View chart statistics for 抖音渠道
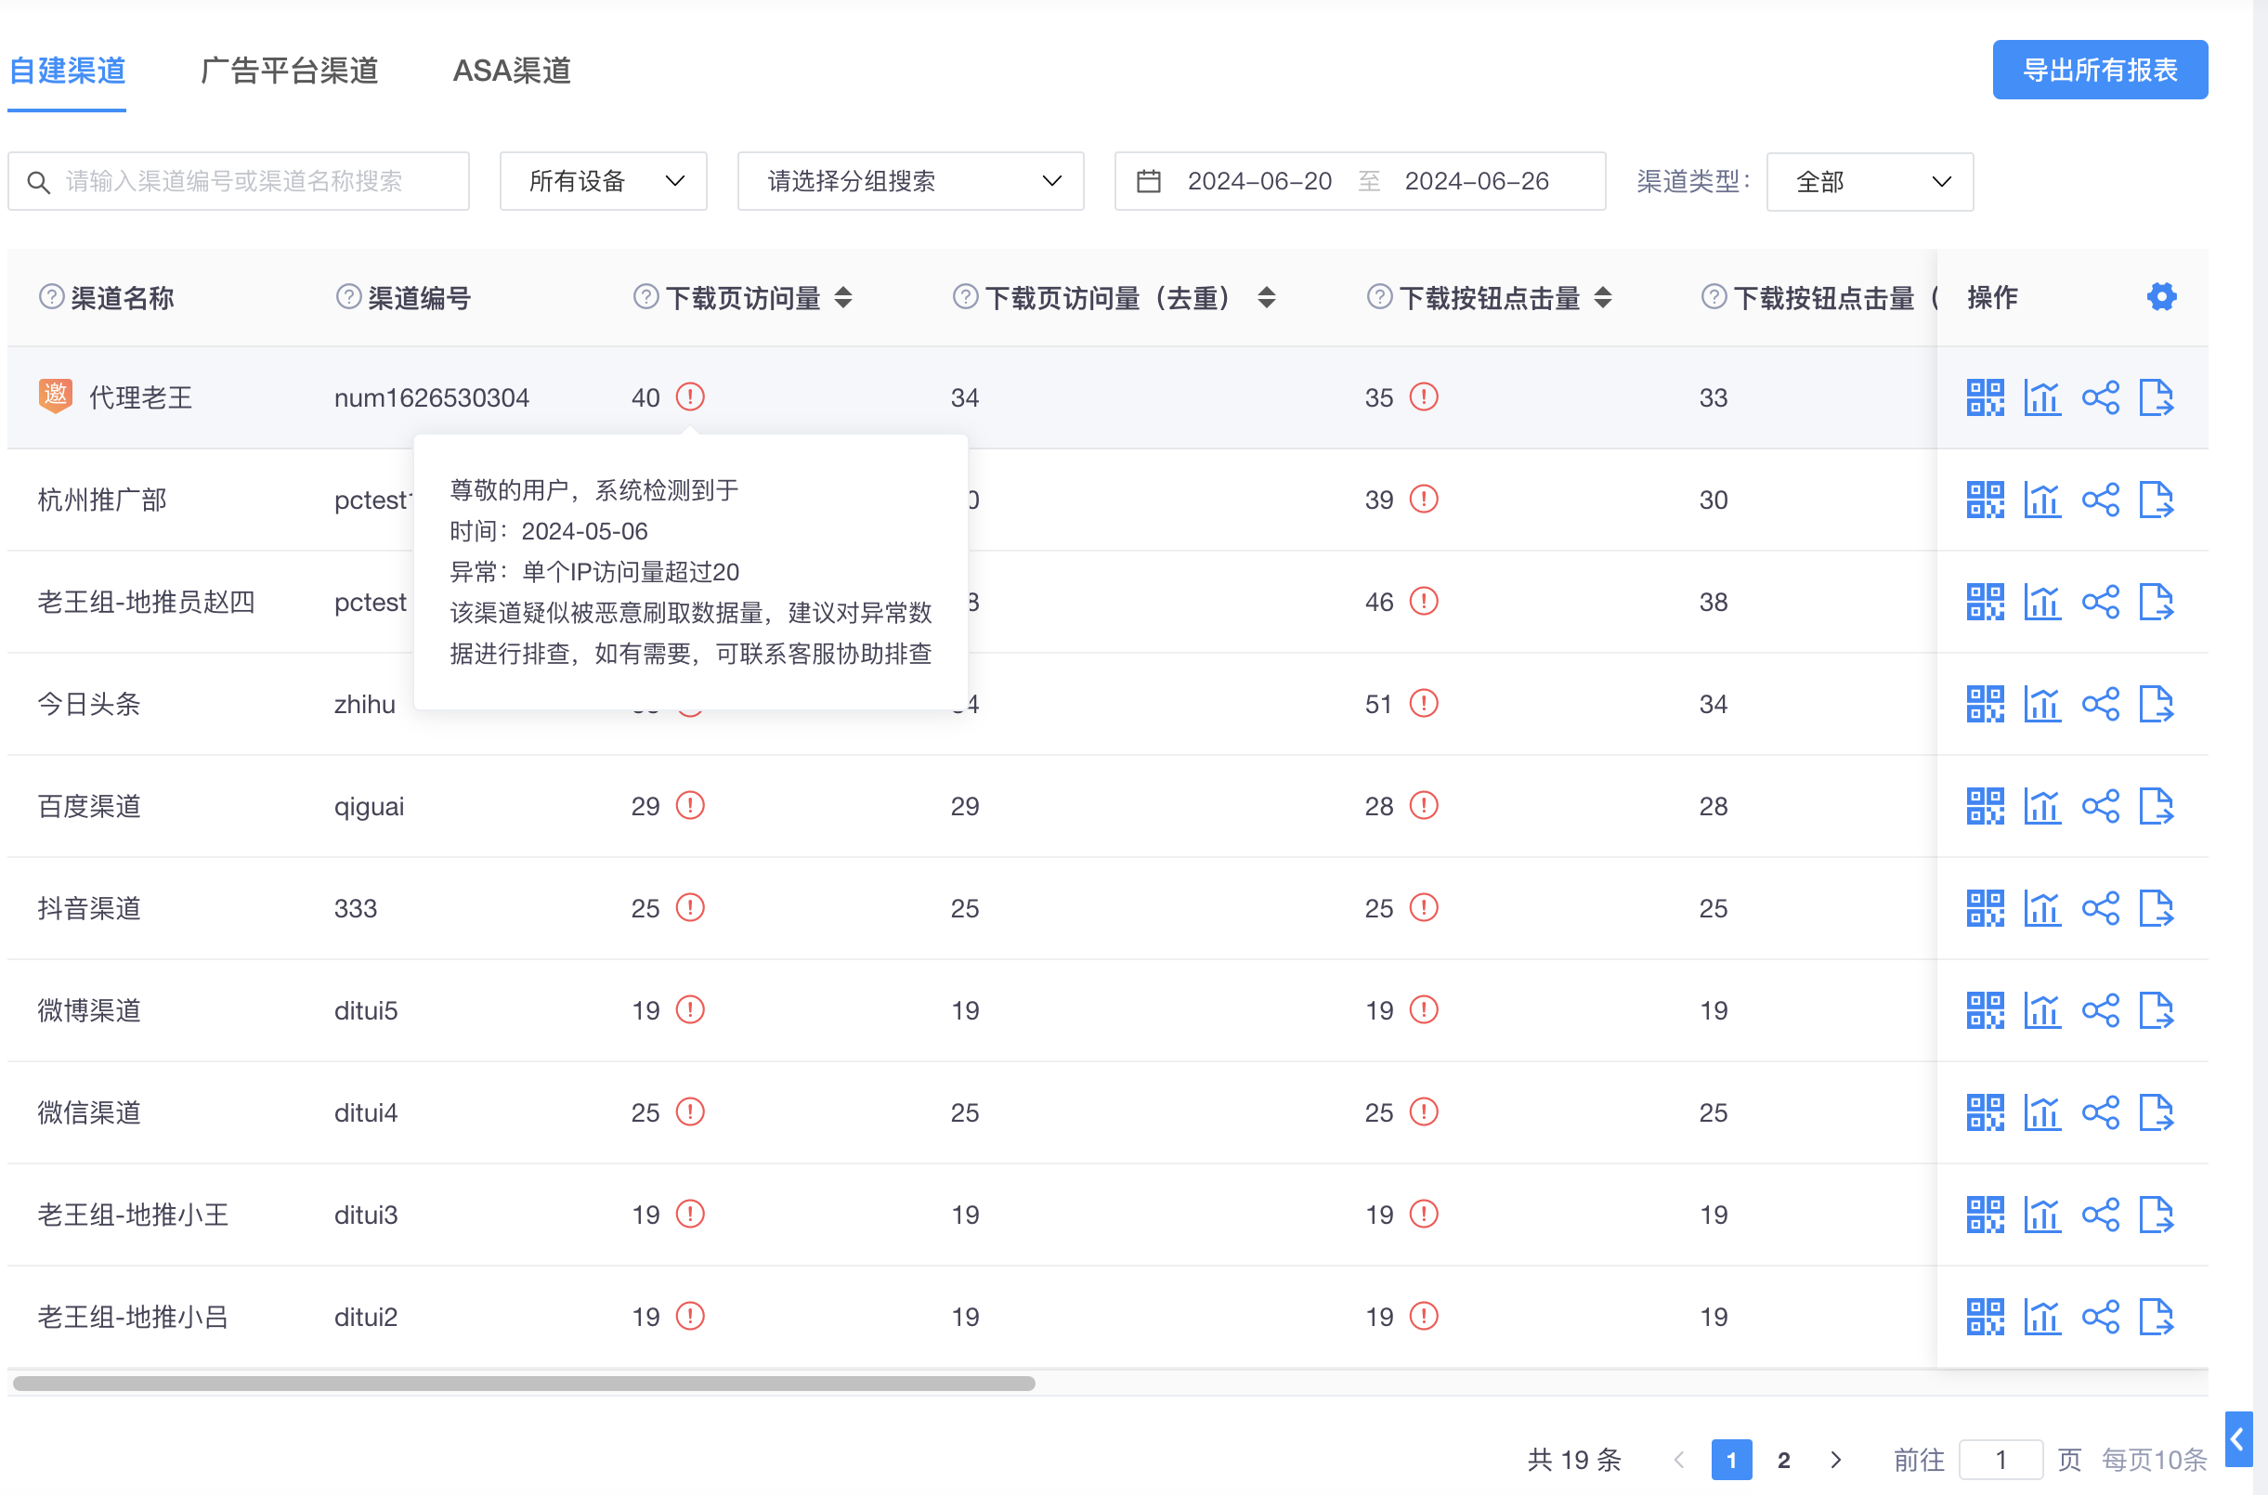 2042,908
